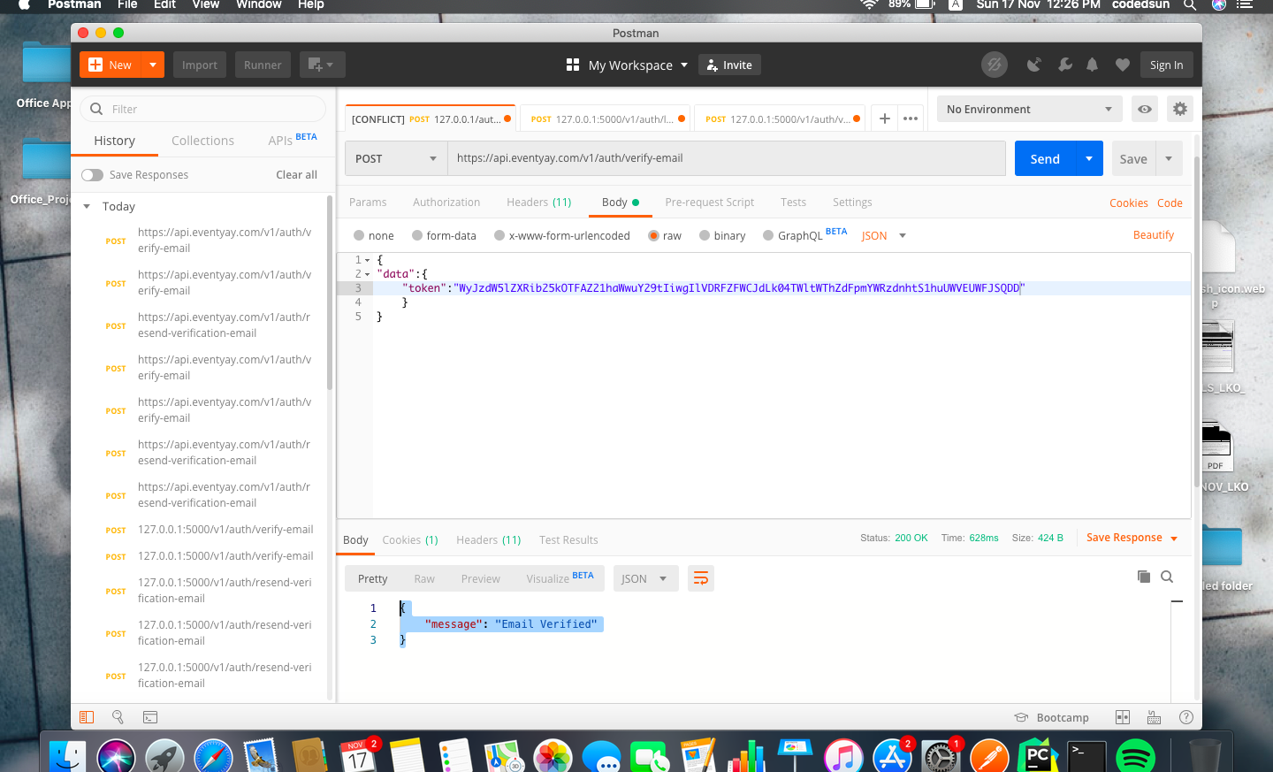Open the dropdown arrow beside New

coord(153,65)
